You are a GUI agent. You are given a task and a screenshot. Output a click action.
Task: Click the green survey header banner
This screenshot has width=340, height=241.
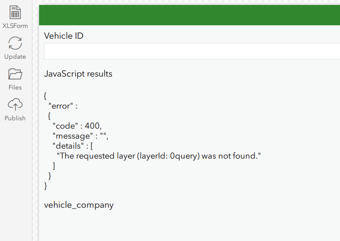[x=189, y=15]
